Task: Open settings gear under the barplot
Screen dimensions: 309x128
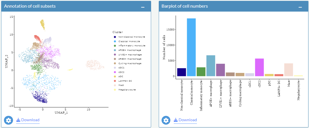Action: click(166, 120)
